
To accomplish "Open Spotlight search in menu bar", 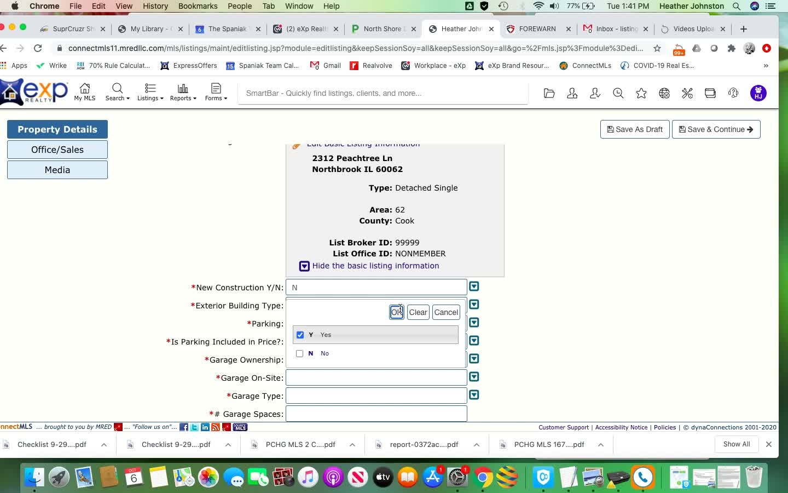I will [737, 6].
